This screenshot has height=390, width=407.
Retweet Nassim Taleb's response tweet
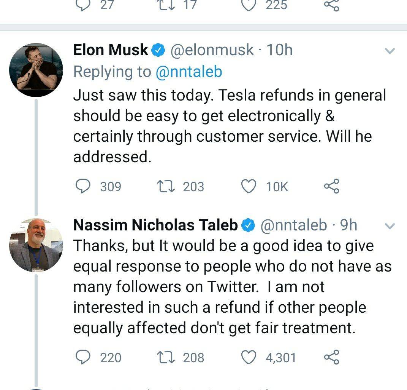click(165, 357)
